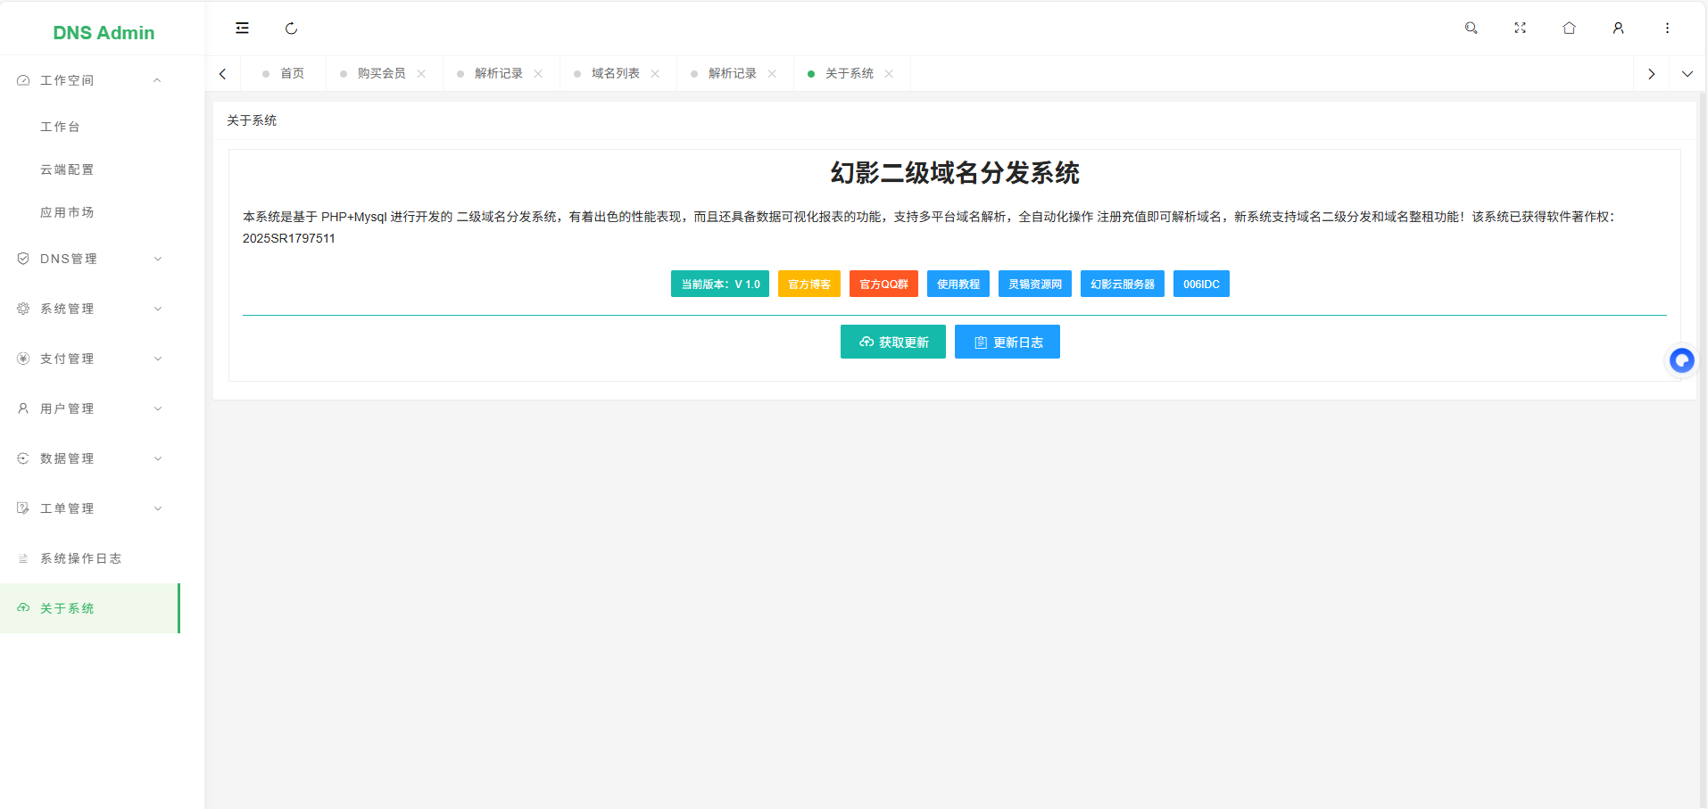The width and height of the screenshot is (1708, 809).
Task: Open the orange 官方博客 link
Action: click(x=808, y=285)
